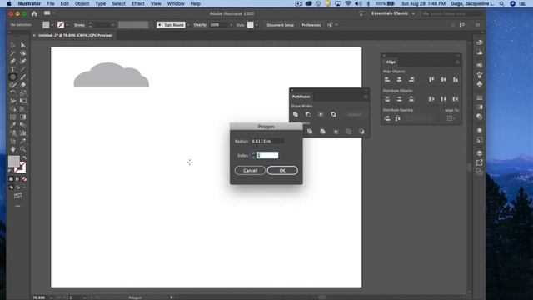Click the Style swatch in control bar
This screenshot has width=533, height=300.
coord(250,25)
